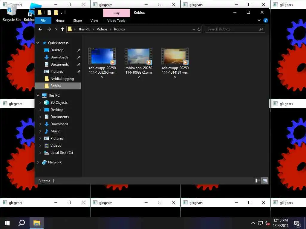Viewport: 306px width, 229px height.
Task: Open the address bar history dropdown
Action: tap(194, 30)
